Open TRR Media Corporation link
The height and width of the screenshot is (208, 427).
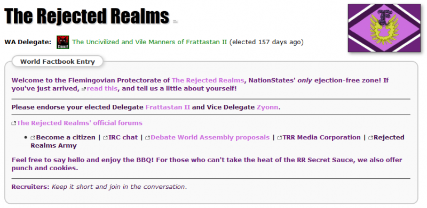321,137
